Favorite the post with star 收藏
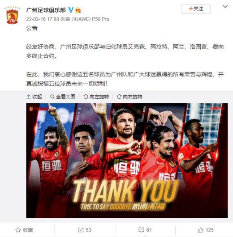 coord(24,230)
